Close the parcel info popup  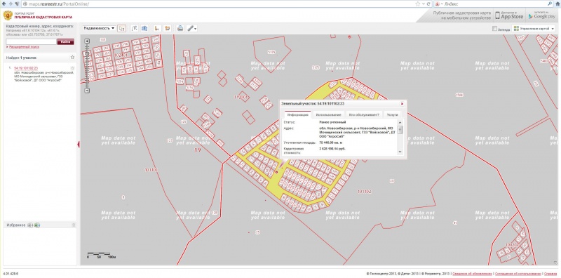pos(402,103)
